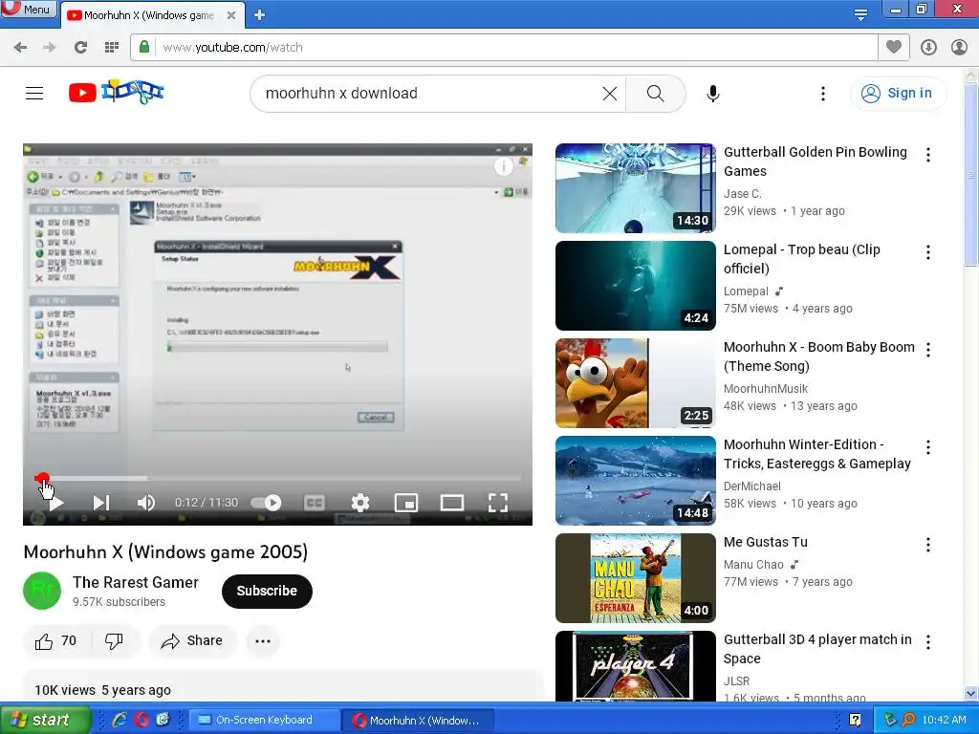Image resolution: width=979 pixels, height=734 pixels.
Task: Open more actions ellipsis below video
Action: coord(263,641)
